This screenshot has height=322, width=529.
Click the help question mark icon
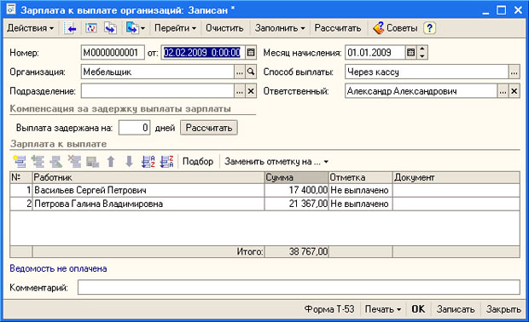coord(429,28)
